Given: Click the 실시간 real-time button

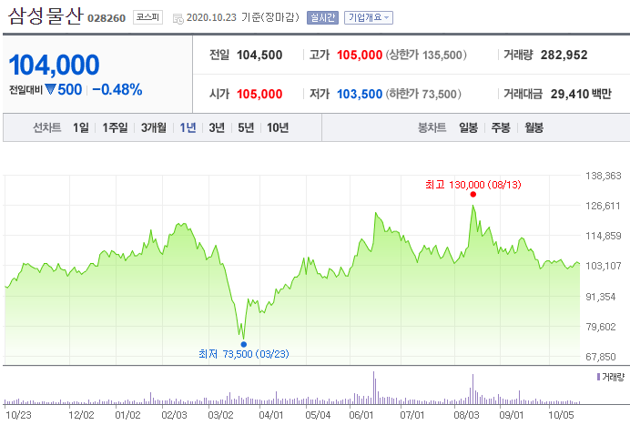Looking at the screenshot, I should point(322,17).
